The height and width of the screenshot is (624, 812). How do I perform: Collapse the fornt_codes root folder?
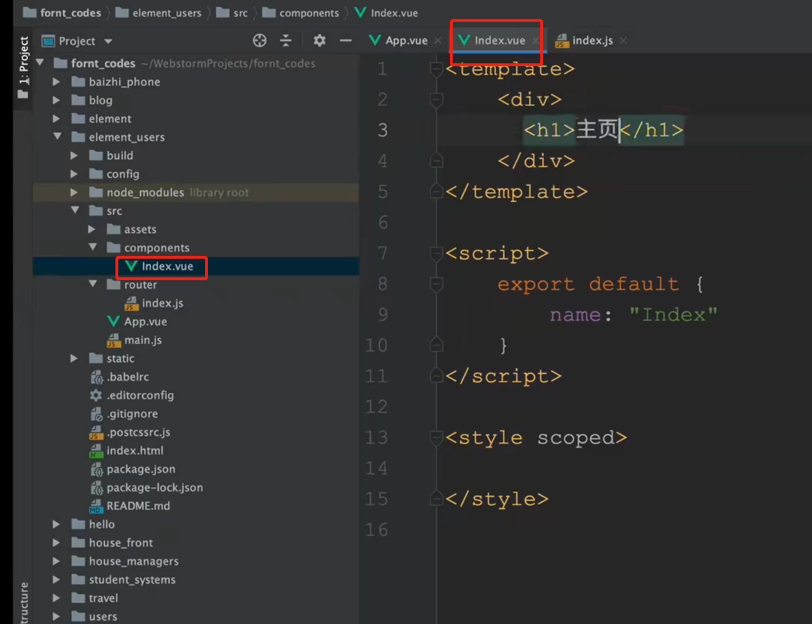tap(40, 63)
